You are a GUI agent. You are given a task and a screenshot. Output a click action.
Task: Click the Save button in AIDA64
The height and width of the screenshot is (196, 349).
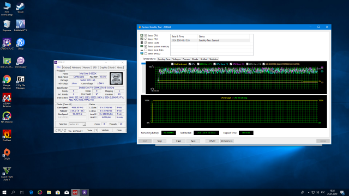point(193,141)
